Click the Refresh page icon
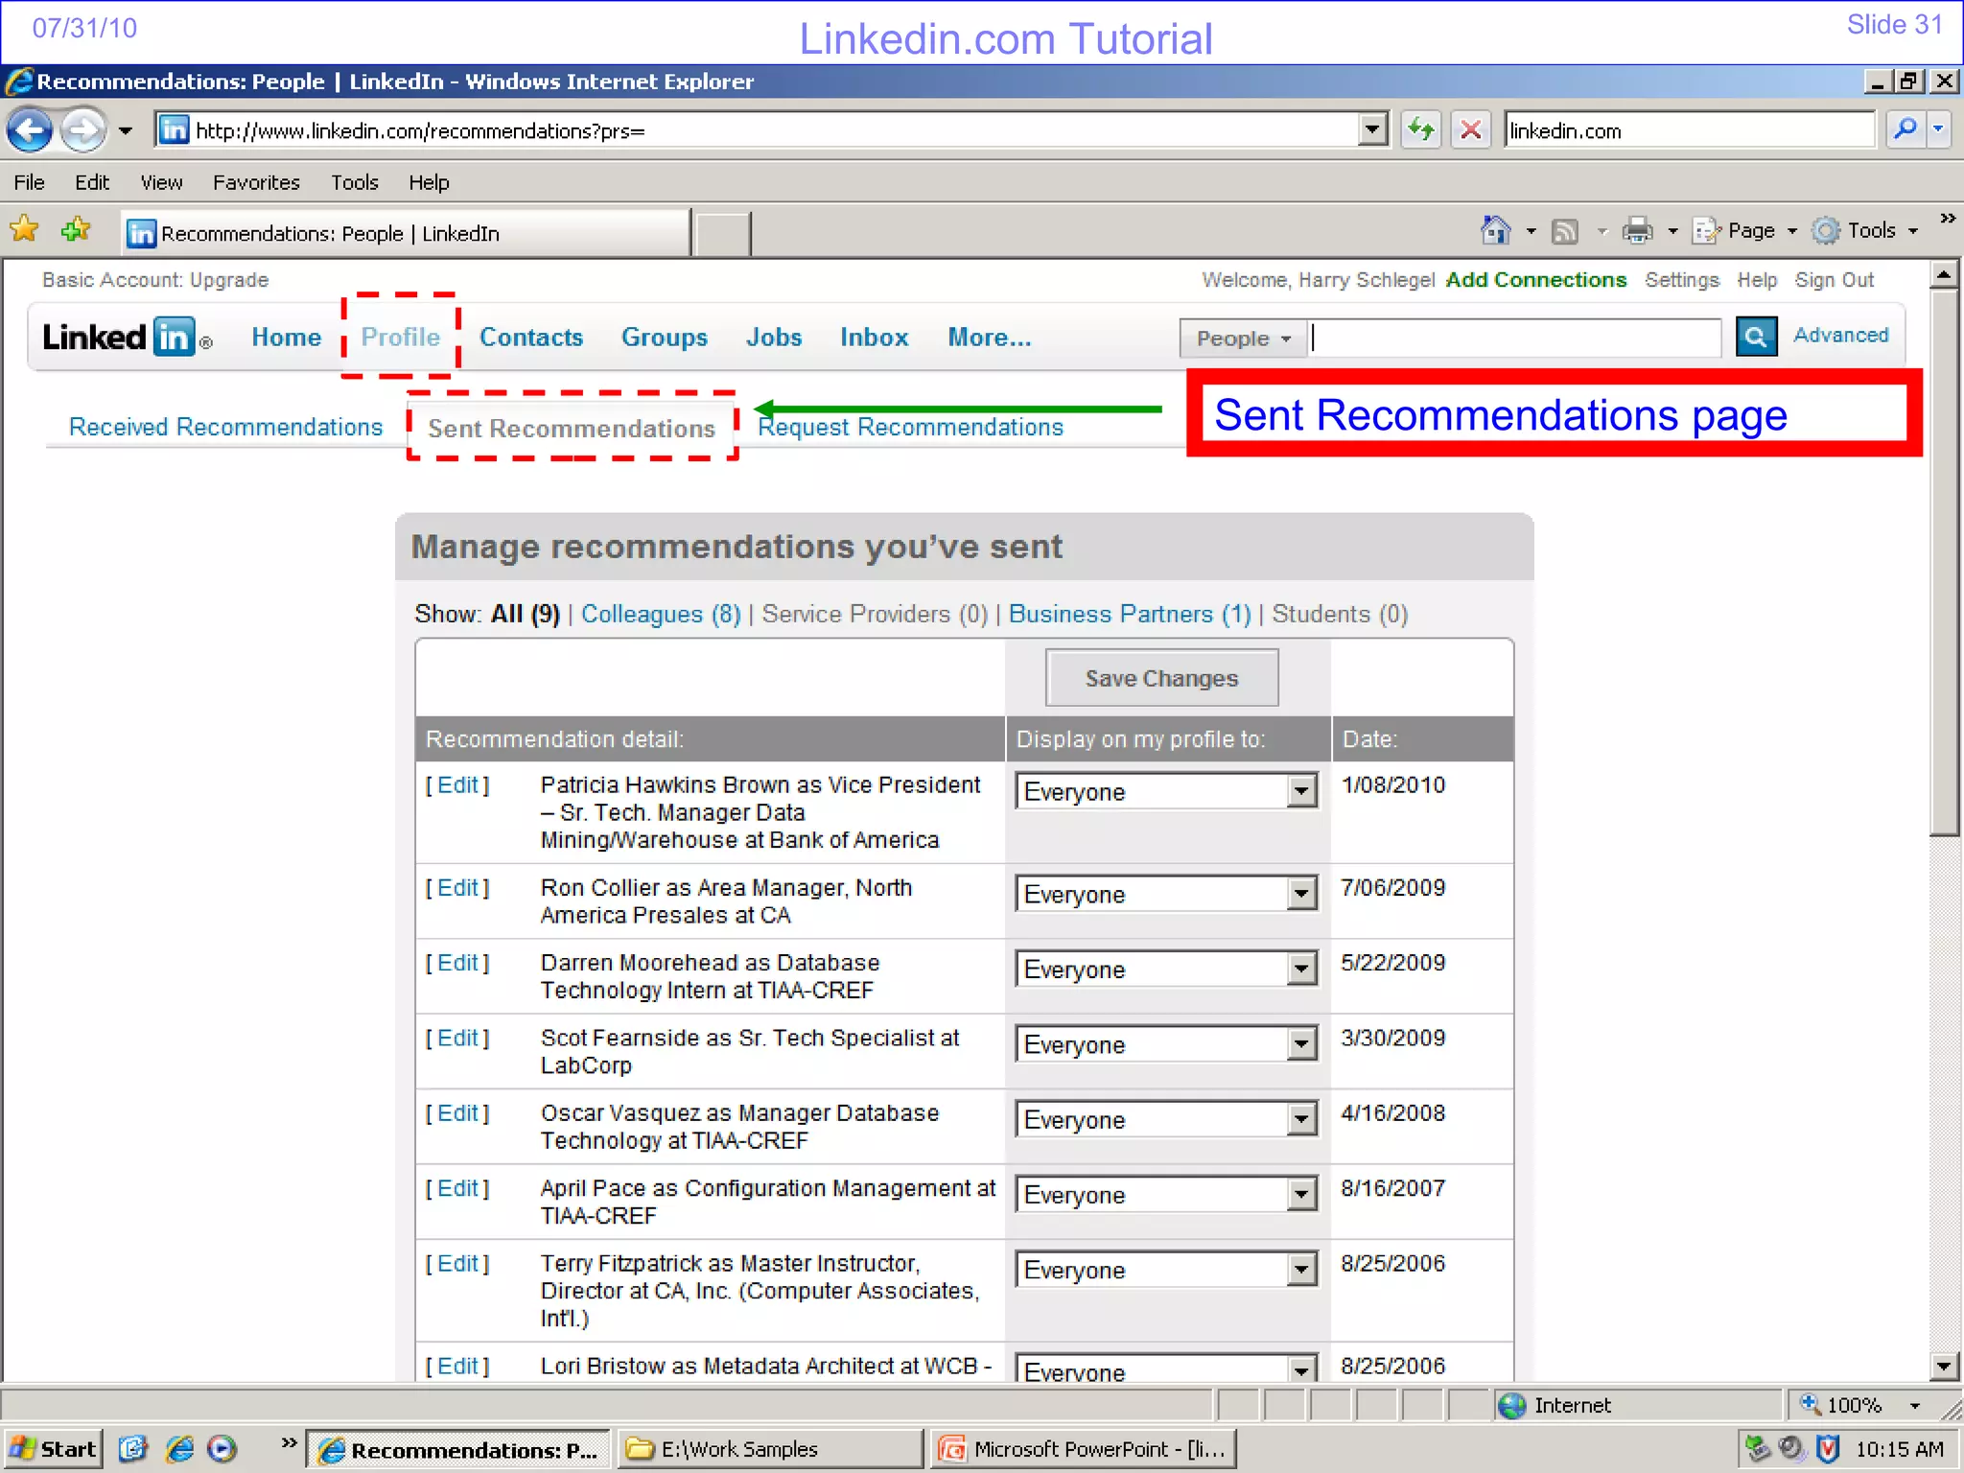Screen dimensions: 1964x1473 [1420, 129]
